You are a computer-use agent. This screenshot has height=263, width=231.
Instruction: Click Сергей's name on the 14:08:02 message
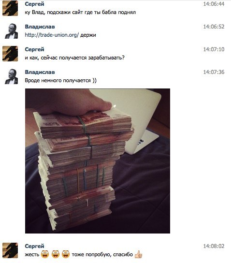[x=34, y=246]
